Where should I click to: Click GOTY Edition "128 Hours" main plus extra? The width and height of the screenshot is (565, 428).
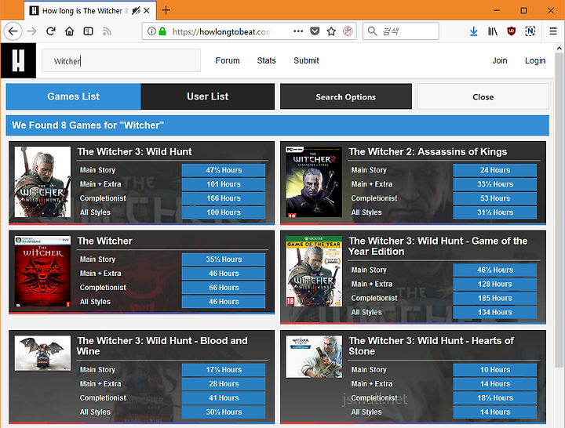point(494,284)
